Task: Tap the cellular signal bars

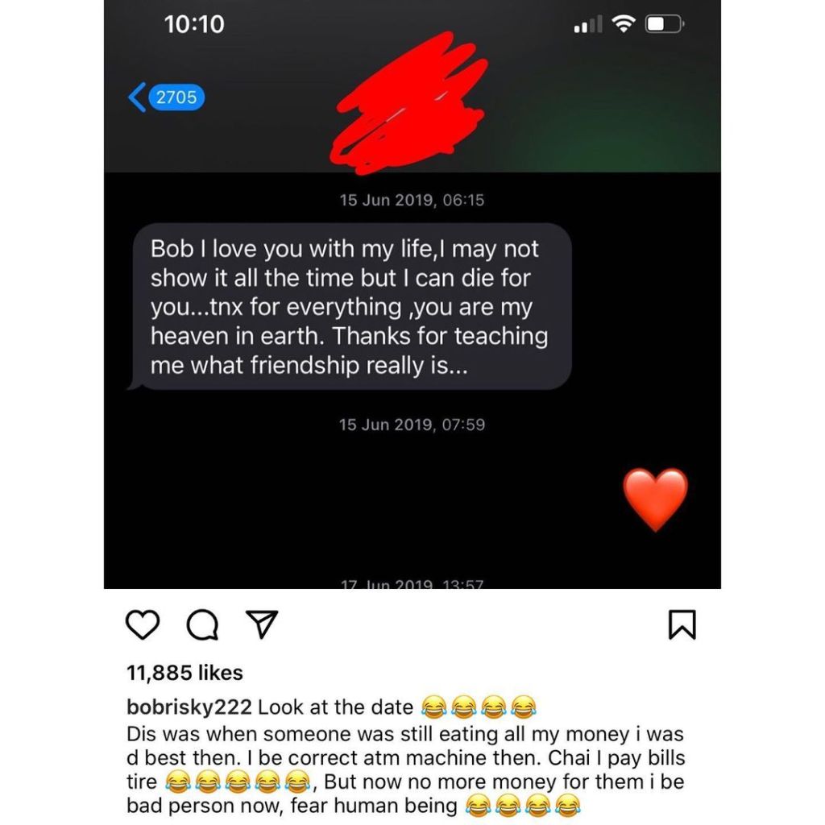Action: [588, 24]
